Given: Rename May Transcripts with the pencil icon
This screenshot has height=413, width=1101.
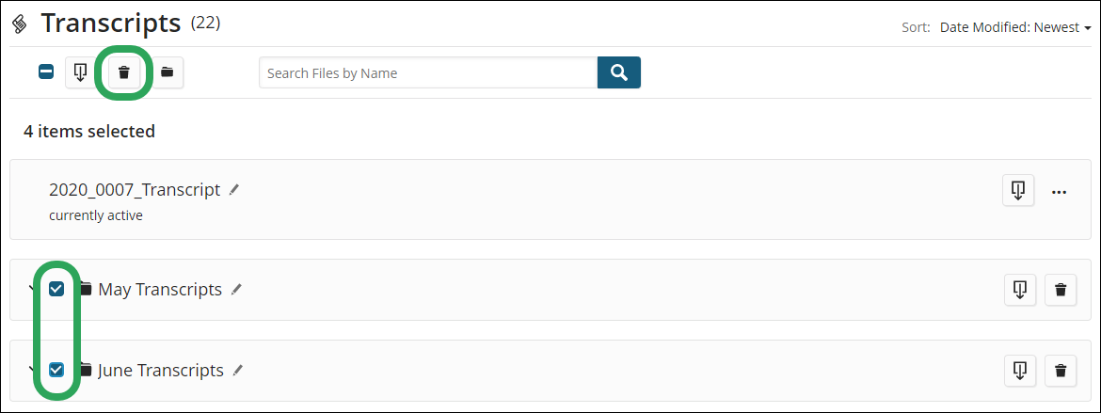Looking at the screenshot, I should [236, 289].
